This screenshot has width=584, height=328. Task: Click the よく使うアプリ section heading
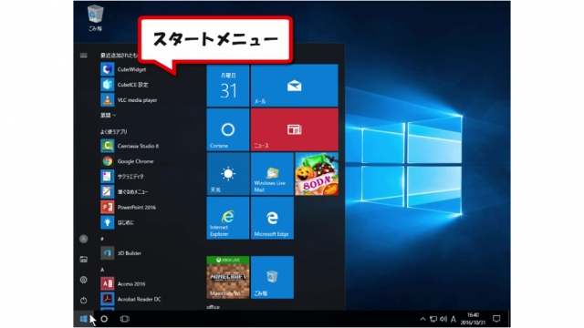113,131
